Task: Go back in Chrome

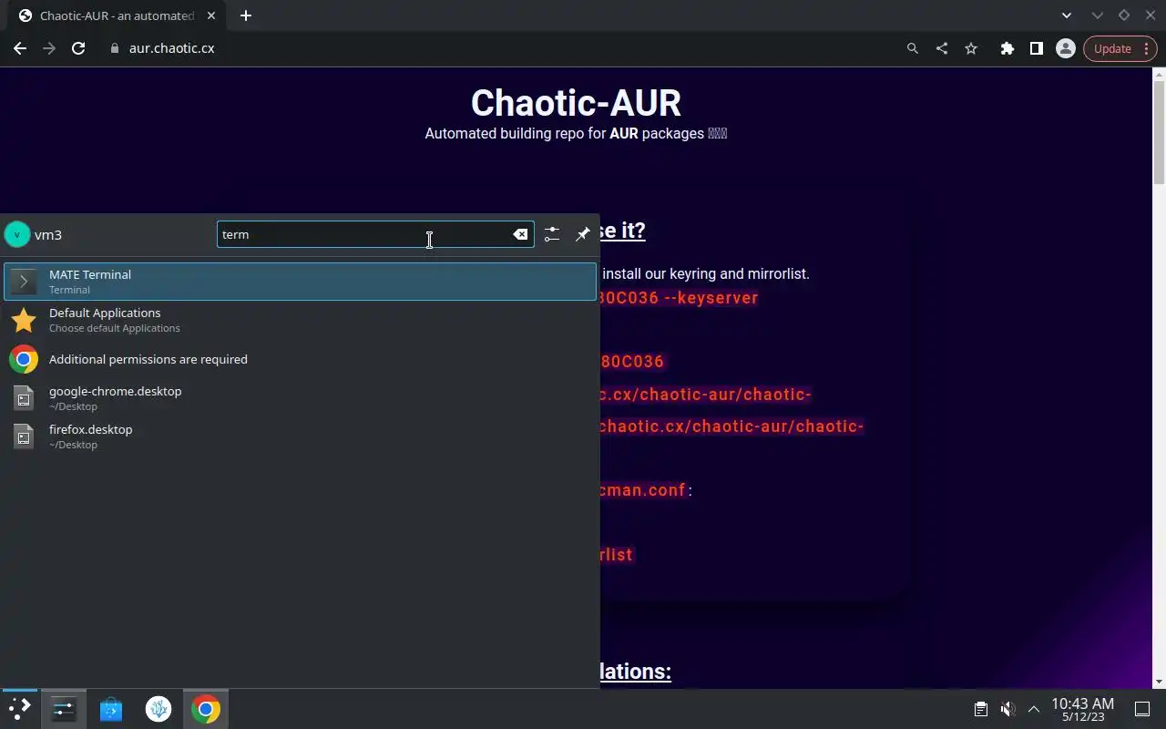Action: [x=20, y=48]
